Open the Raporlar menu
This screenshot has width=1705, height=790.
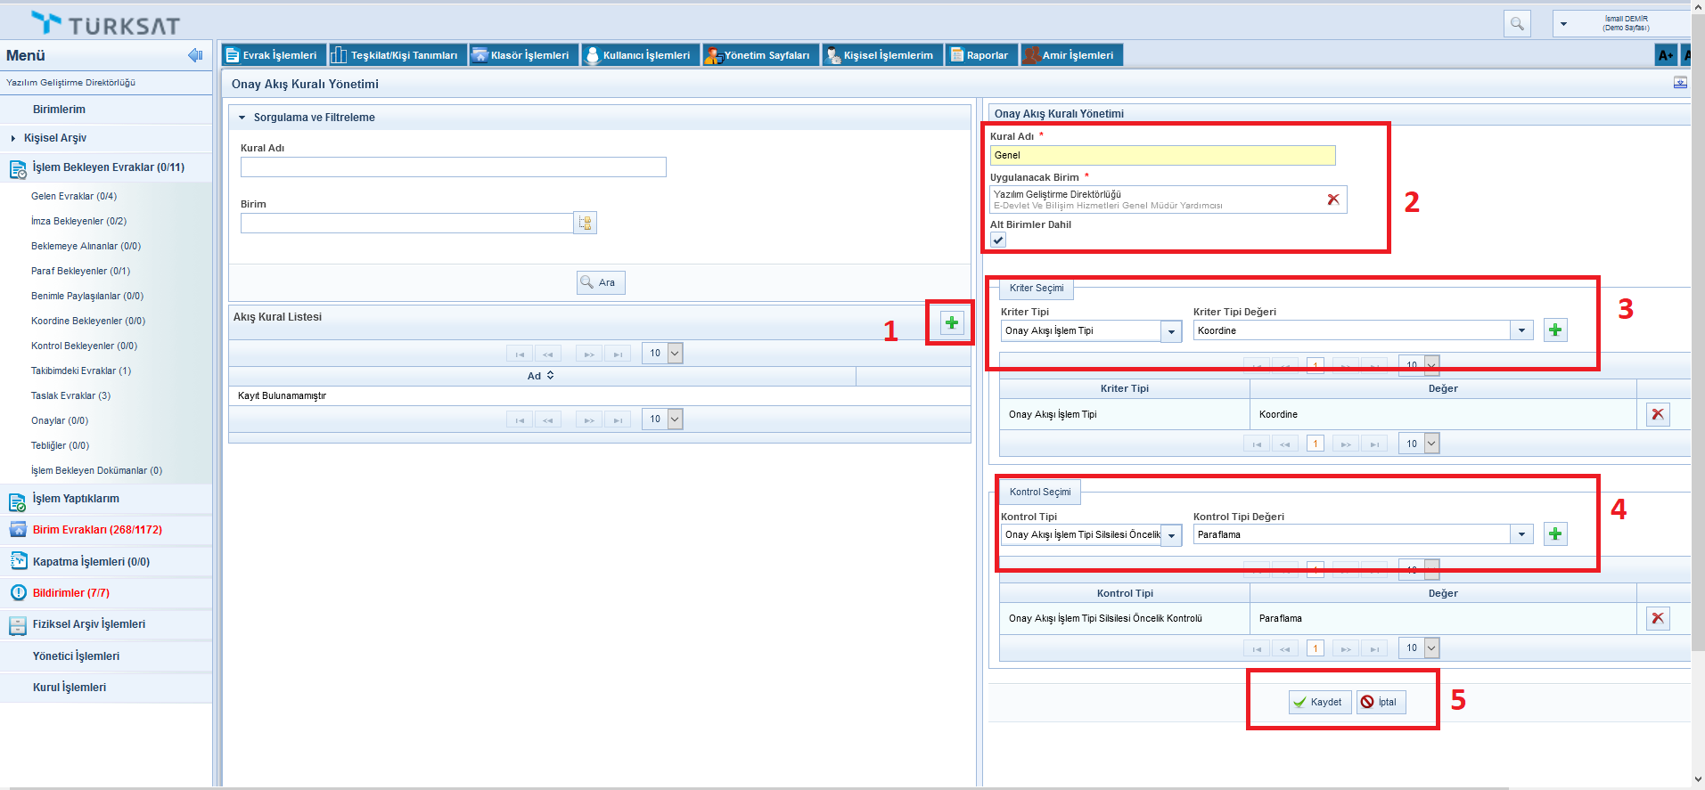pos(980,55)
